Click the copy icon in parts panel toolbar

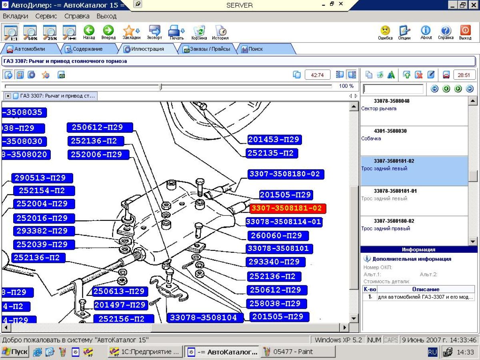[369, 75]
